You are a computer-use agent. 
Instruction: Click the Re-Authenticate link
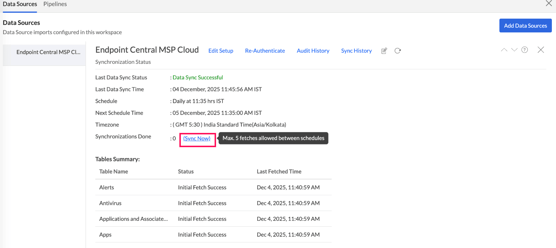(265, 51)
